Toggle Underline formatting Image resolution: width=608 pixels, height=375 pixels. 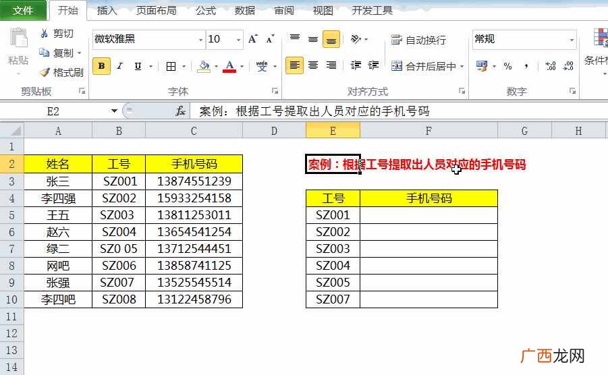[138, 66]
